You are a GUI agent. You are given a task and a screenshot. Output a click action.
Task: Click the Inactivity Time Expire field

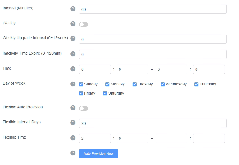pos(153,54)
